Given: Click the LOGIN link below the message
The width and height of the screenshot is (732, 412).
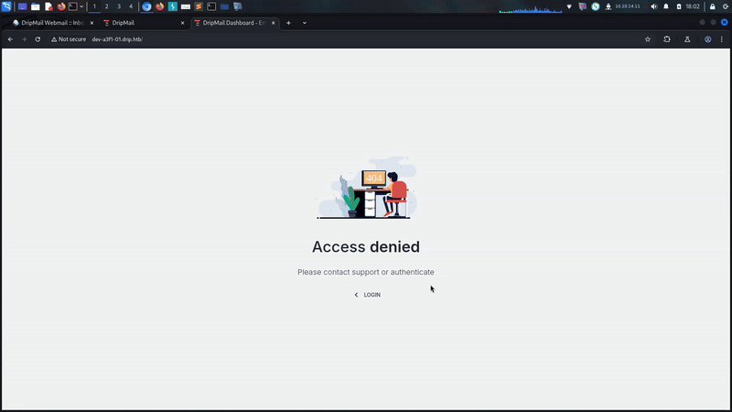Looking at the screenshot, I should click(x=368, y=295).
